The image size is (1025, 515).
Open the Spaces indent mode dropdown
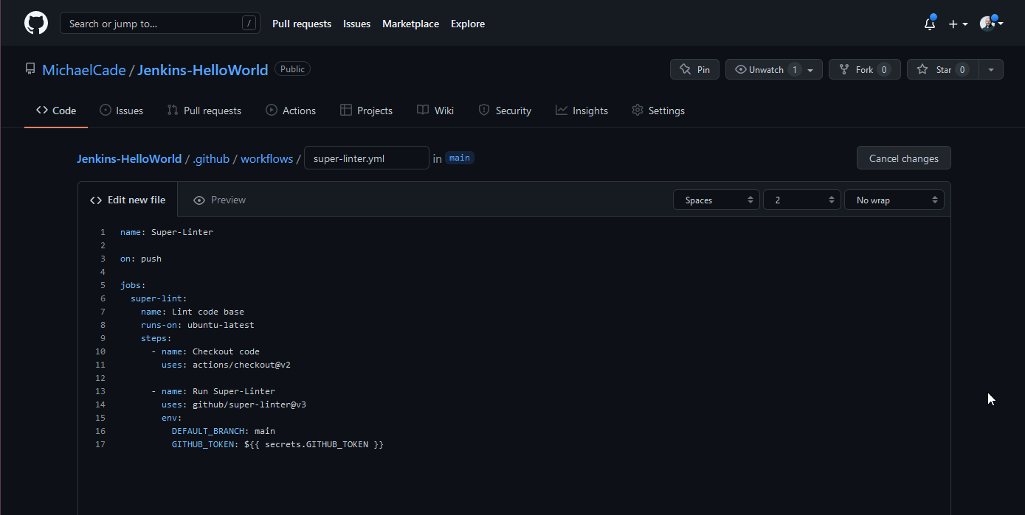point(716,200)
